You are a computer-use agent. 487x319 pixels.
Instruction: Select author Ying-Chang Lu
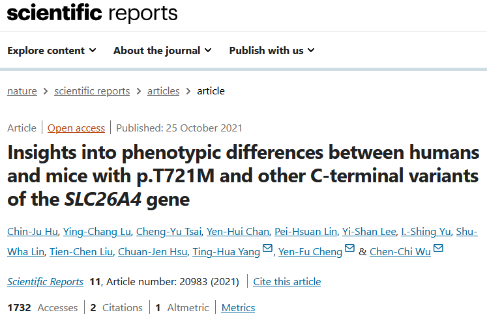97,232
